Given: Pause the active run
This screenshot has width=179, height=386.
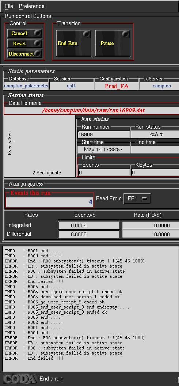Looking at the screenshot, I should pyautogui.click(x=113, y=43).
